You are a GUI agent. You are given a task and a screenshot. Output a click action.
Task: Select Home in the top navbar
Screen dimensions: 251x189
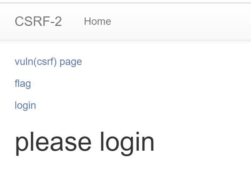coord(97,21)
